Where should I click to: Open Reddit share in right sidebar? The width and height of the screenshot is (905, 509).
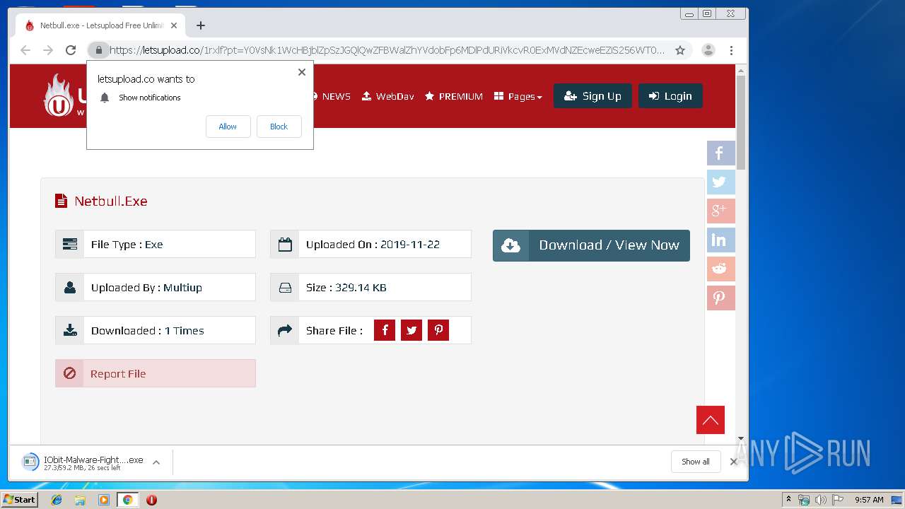[x=720, y=269]
